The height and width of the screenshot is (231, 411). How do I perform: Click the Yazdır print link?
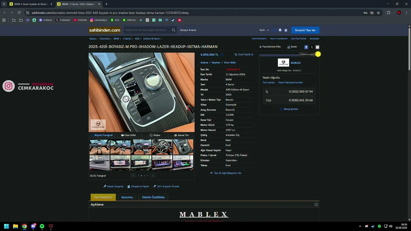coord(292,47)
